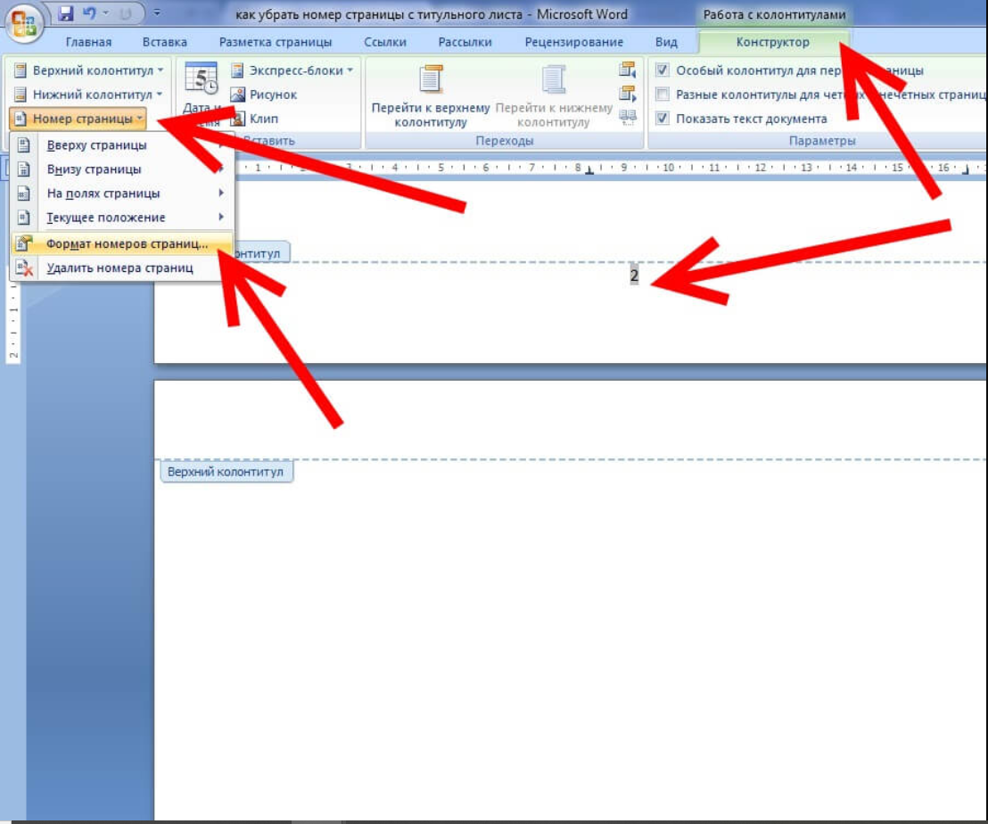Open the Внизу страницы submenu
This screenshot has height=824, width=988.
(x=121, y=169)
